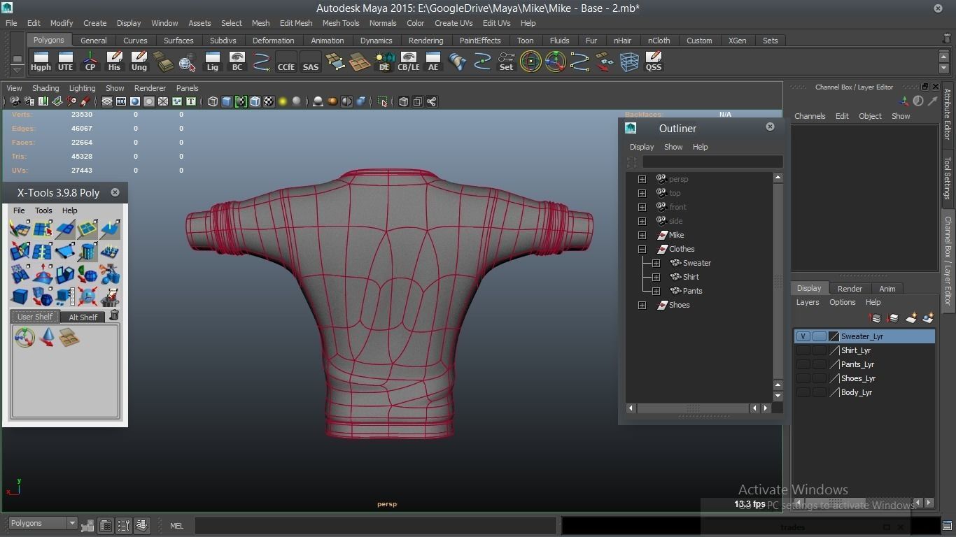The width and height of the screenshot is (956, 537).
Task: Click the lattice cage shelf icon
Action: coord(628,62)
